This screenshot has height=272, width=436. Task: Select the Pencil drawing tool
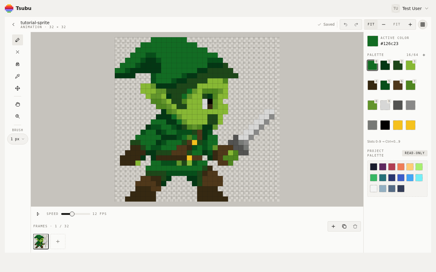point(18,40)
